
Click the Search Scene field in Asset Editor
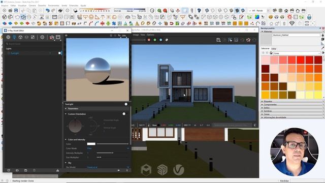point(33,44)
